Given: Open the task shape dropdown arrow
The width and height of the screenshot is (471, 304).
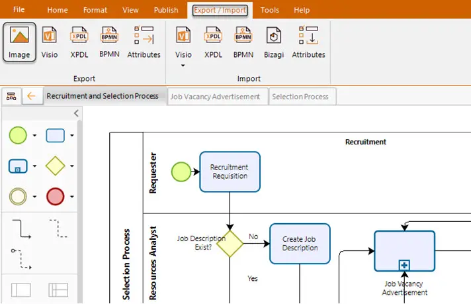Looking at the screenshot, I should pos(72,135).
